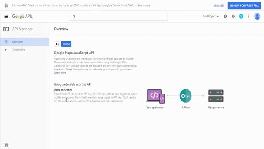
Task: Go back with the arrow button
Action: pyautogui.click(x=57, y=44)
